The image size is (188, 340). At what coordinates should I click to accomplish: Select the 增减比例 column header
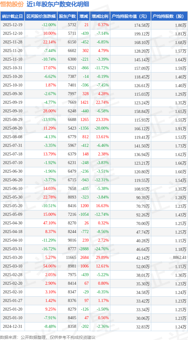tap(100, 16)
